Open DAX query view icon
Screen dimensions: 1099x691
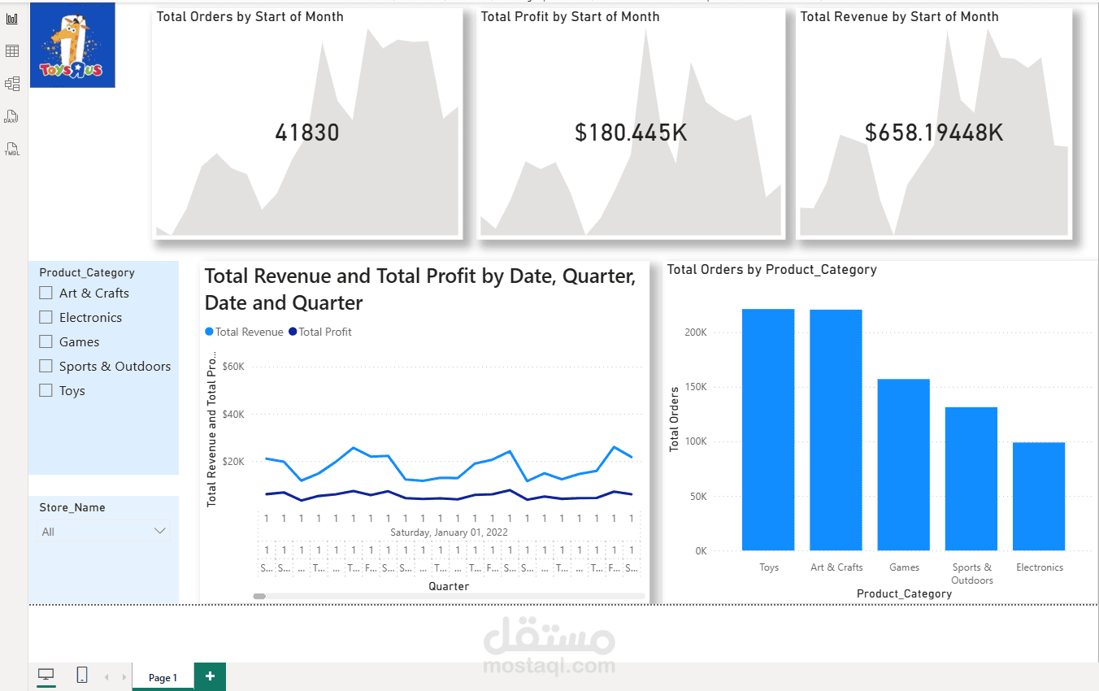[11, 116]
